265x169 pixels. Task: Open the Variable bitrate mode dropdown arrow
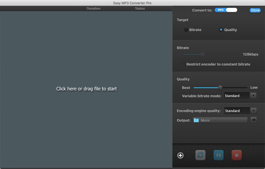[x=253, y=96]
